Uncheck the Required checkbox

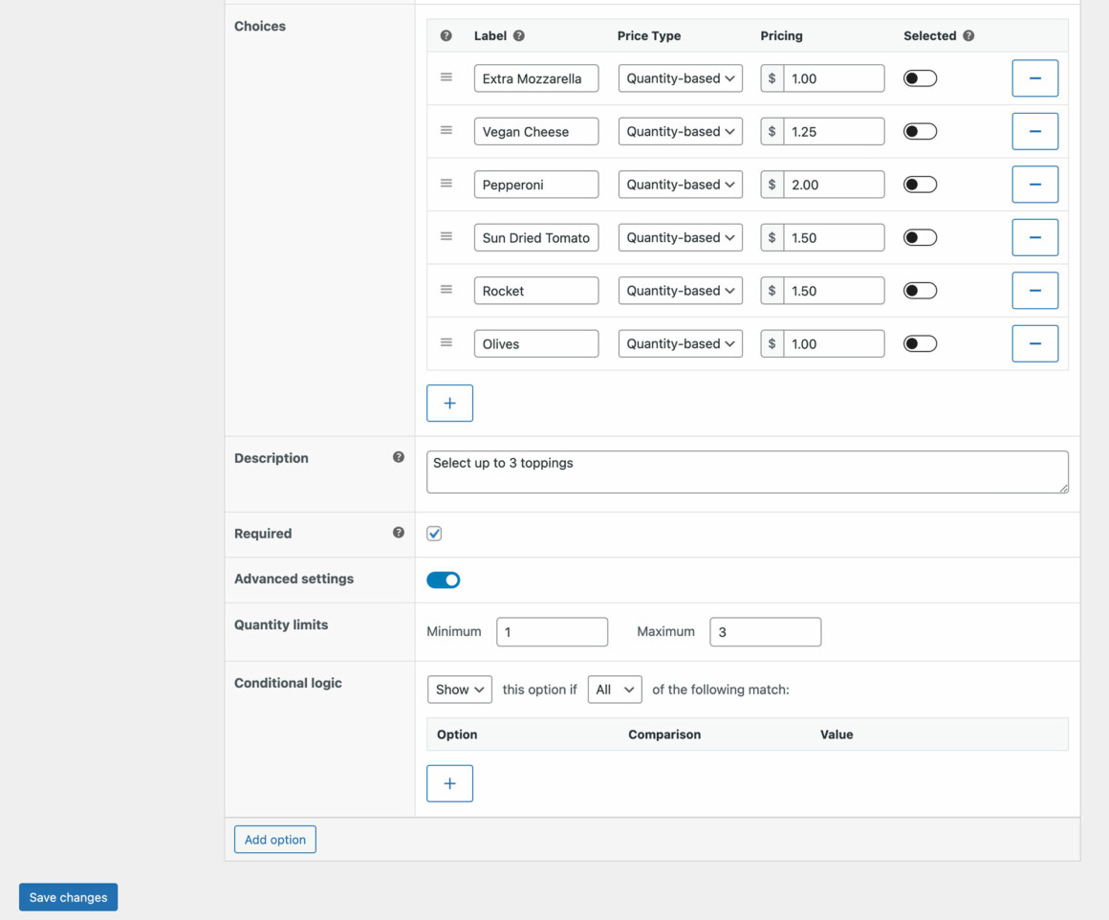pos(434,533)
